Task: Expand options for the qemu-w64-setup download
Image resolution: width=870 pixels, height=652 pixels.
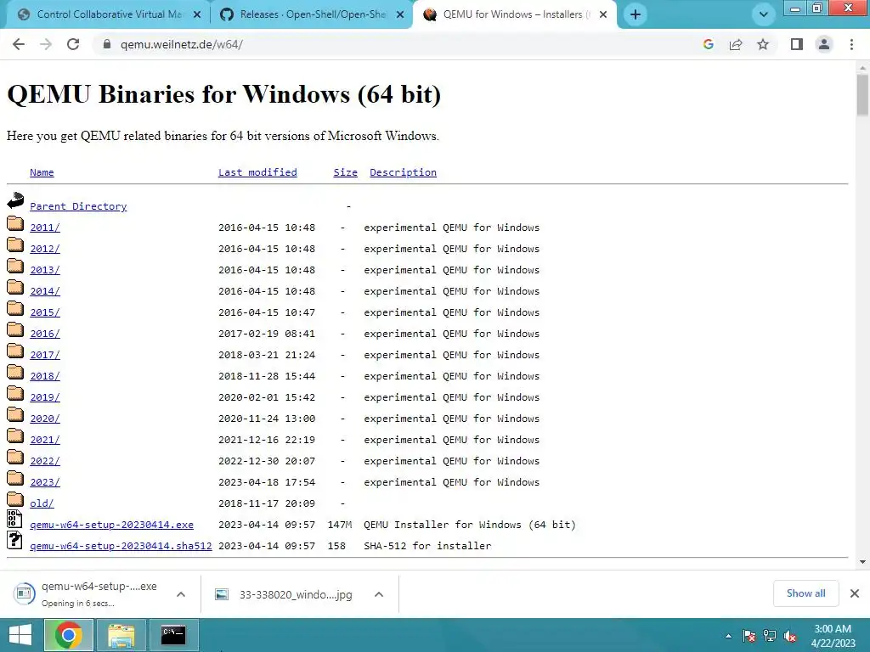Action: [181, 594]
